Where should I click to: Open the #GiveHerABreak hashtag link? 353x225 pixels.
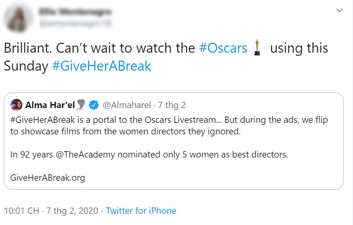tap(101, 66)
